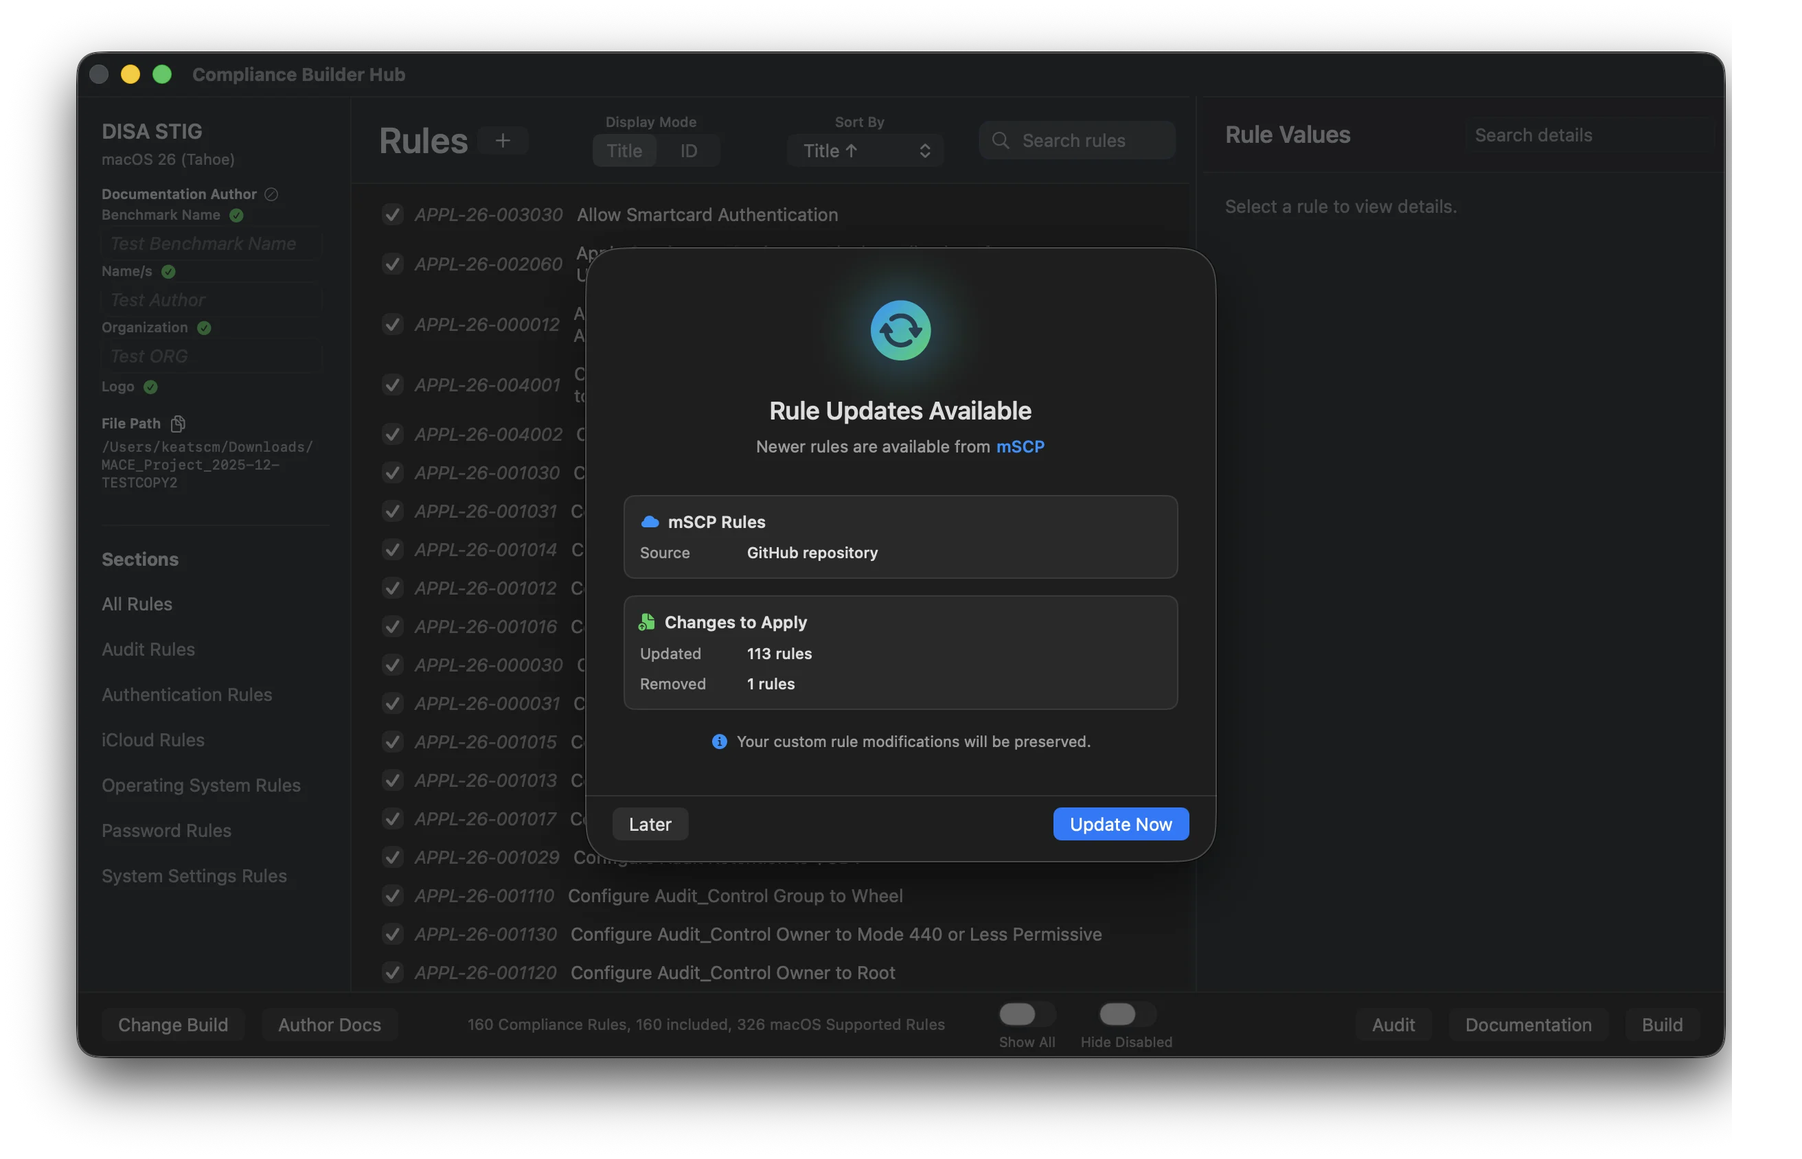The height and width of the screenshot is (1159, 1802).
Task: Switch Display Mode to ID
Action: click(688, 150)
